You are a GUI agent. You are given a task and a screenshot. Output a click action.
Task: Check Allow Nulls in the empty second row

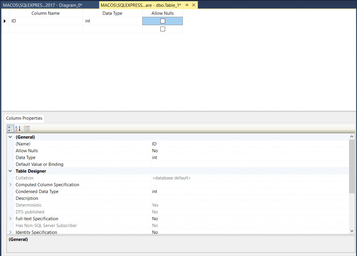pyautogui.click(x=162, y=29)
